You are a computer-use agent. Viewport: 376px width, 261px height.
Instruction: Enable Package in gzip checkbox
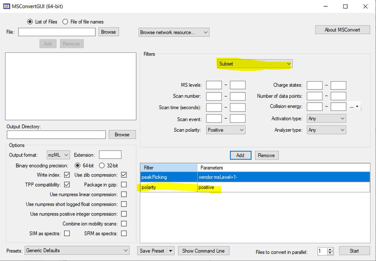pos(124,185)
